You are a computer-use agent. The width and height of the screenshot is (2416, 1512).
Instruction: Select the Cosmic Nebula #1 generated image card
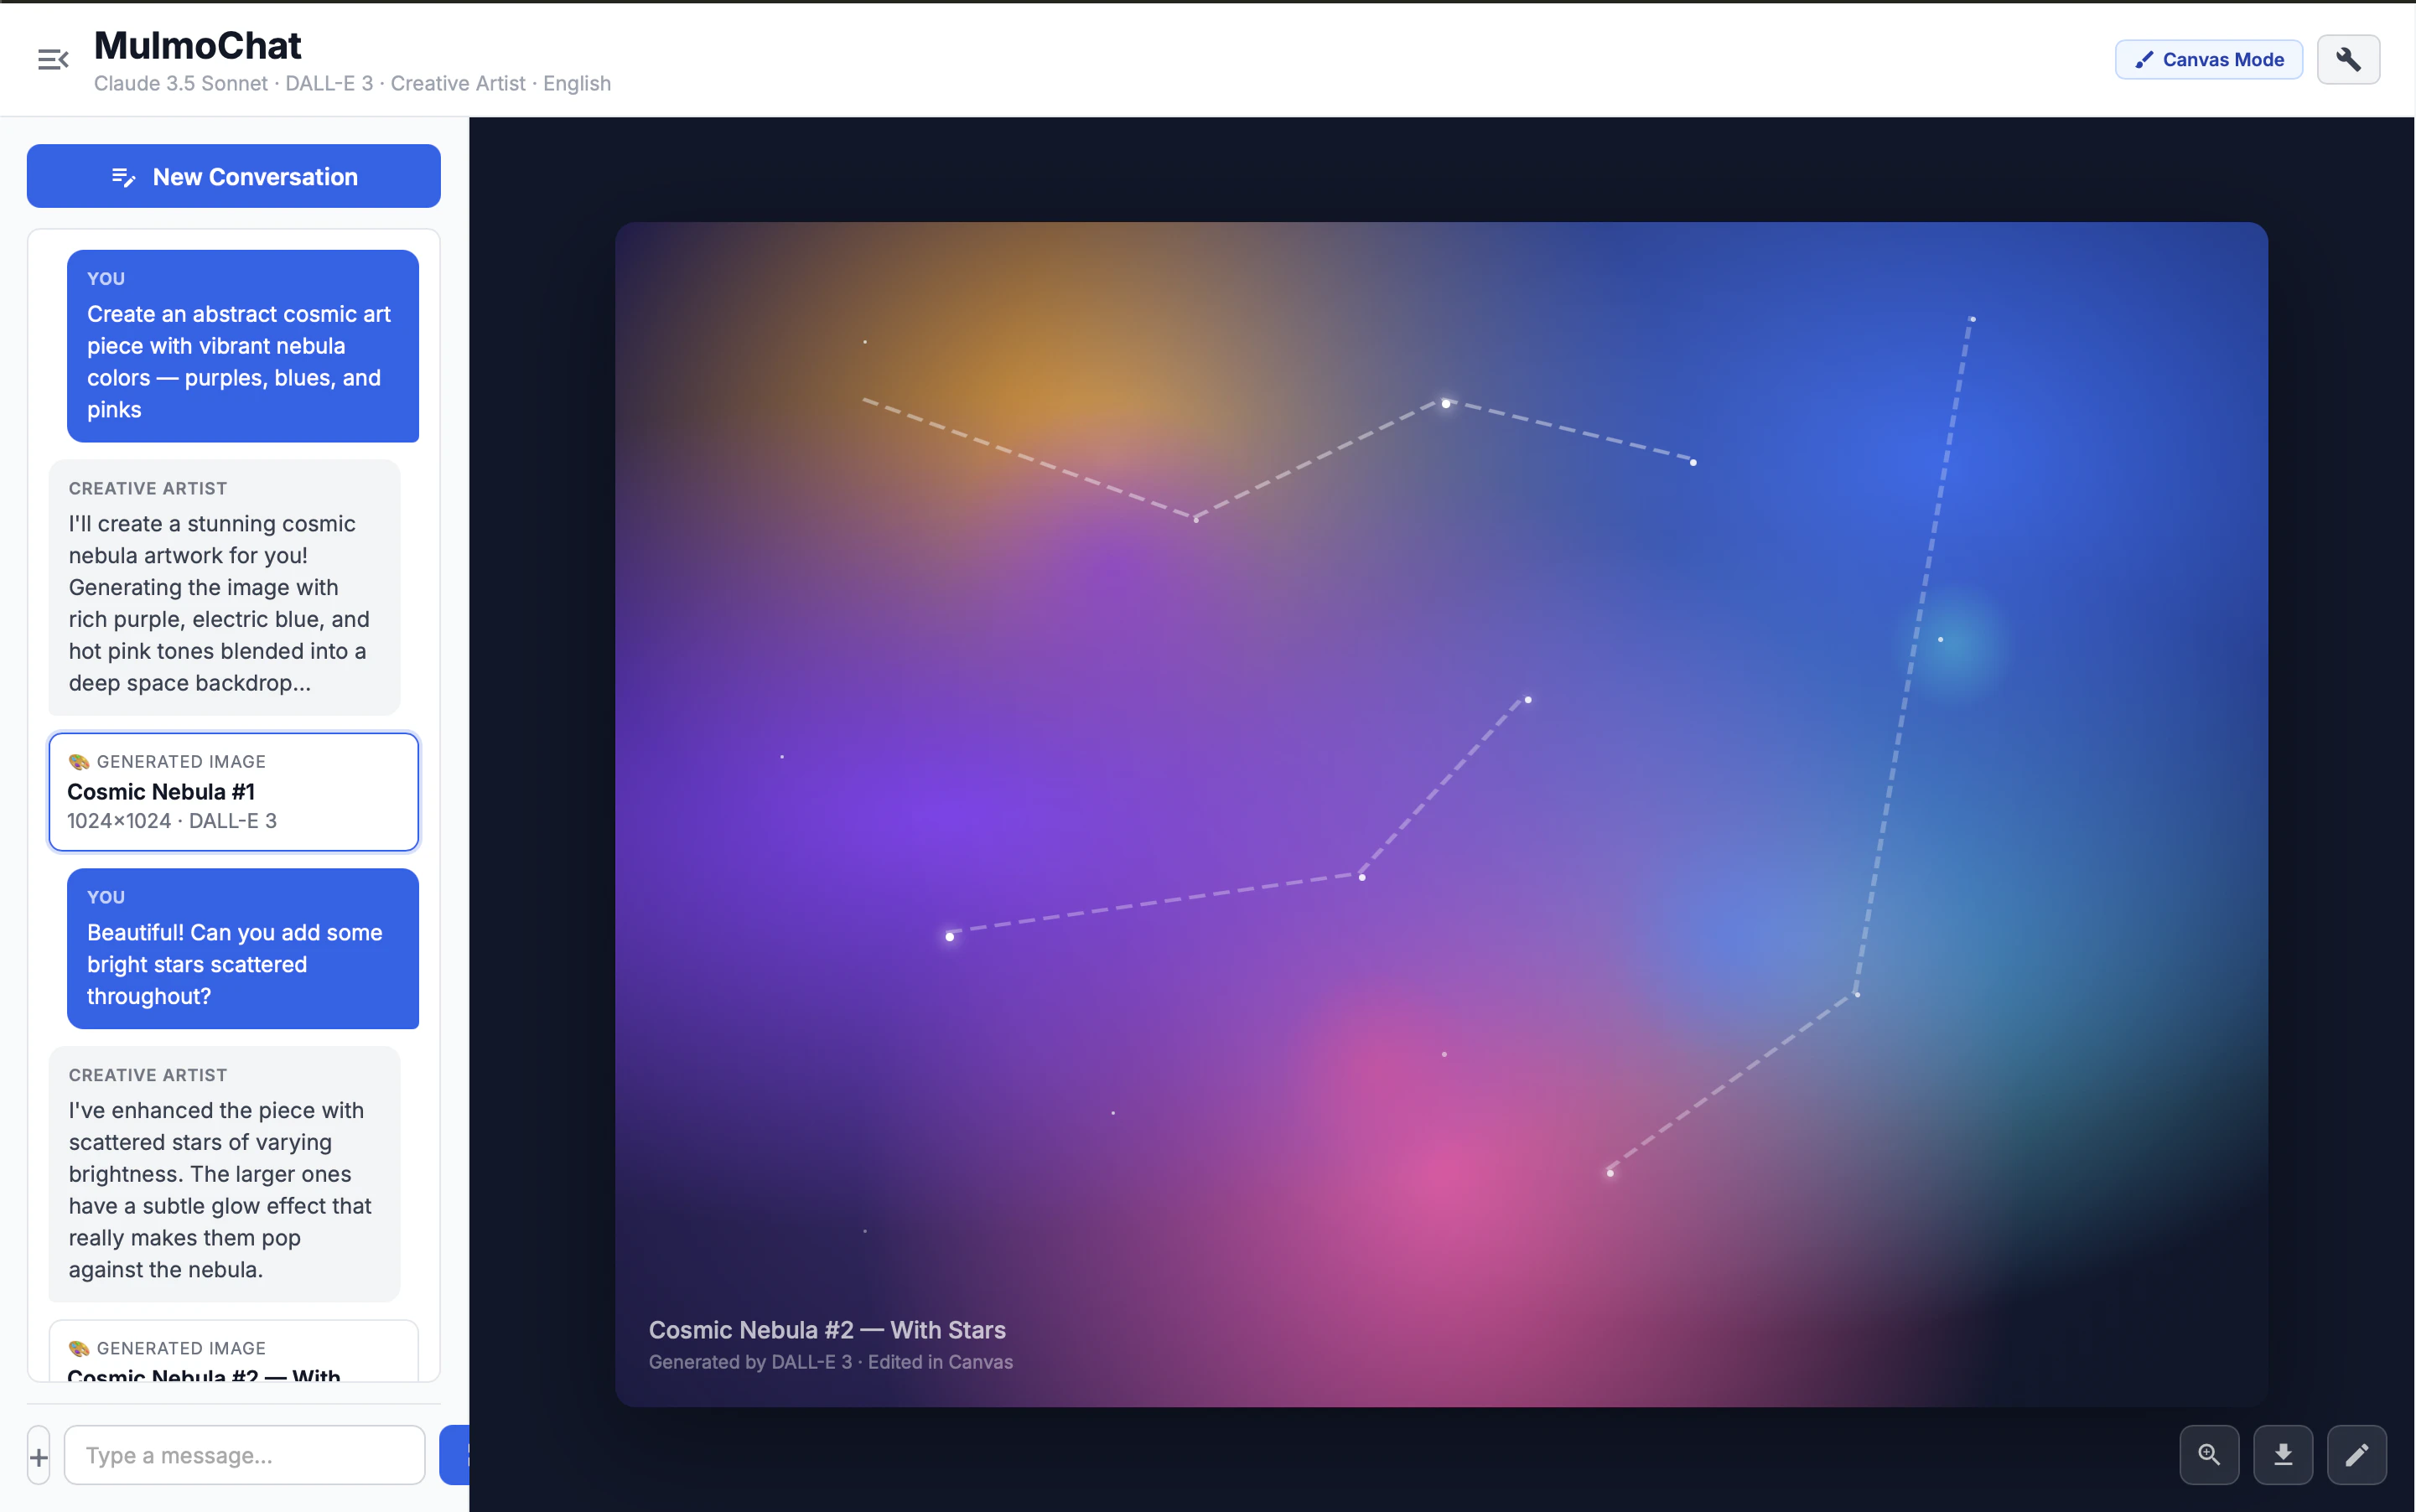[234, 792]
